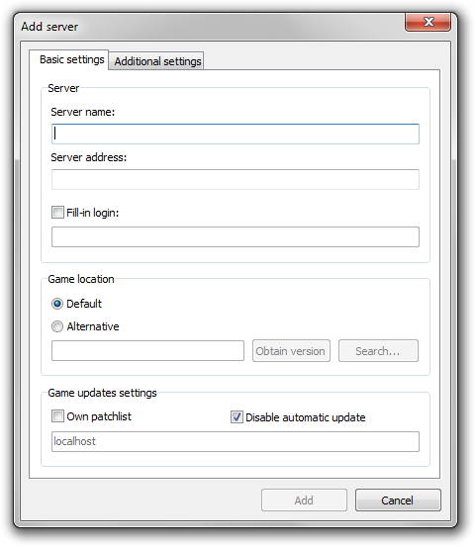Click the Obtain version button
The image size is (476, 547).
[x=291, y=351]
